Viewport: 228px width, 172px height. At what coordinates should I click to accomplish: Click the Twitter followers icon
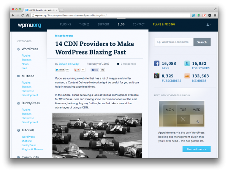(187, 63)
